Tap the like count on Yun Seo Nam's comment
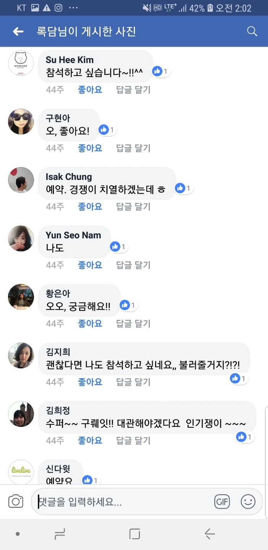The height and width of the screenshot is (550, 268). pos(115,246)
